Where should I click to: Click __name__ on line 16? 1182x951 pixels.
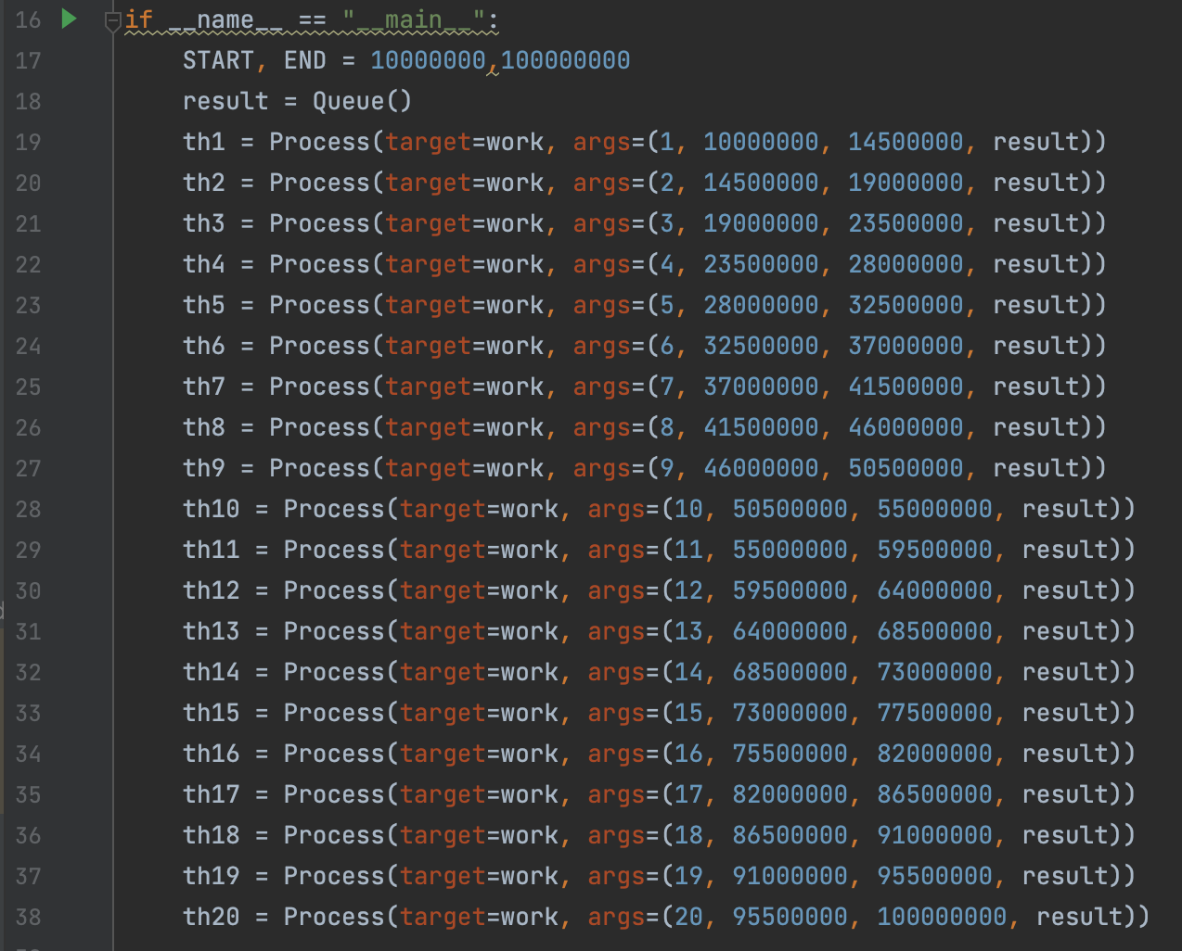click(225, 20)
